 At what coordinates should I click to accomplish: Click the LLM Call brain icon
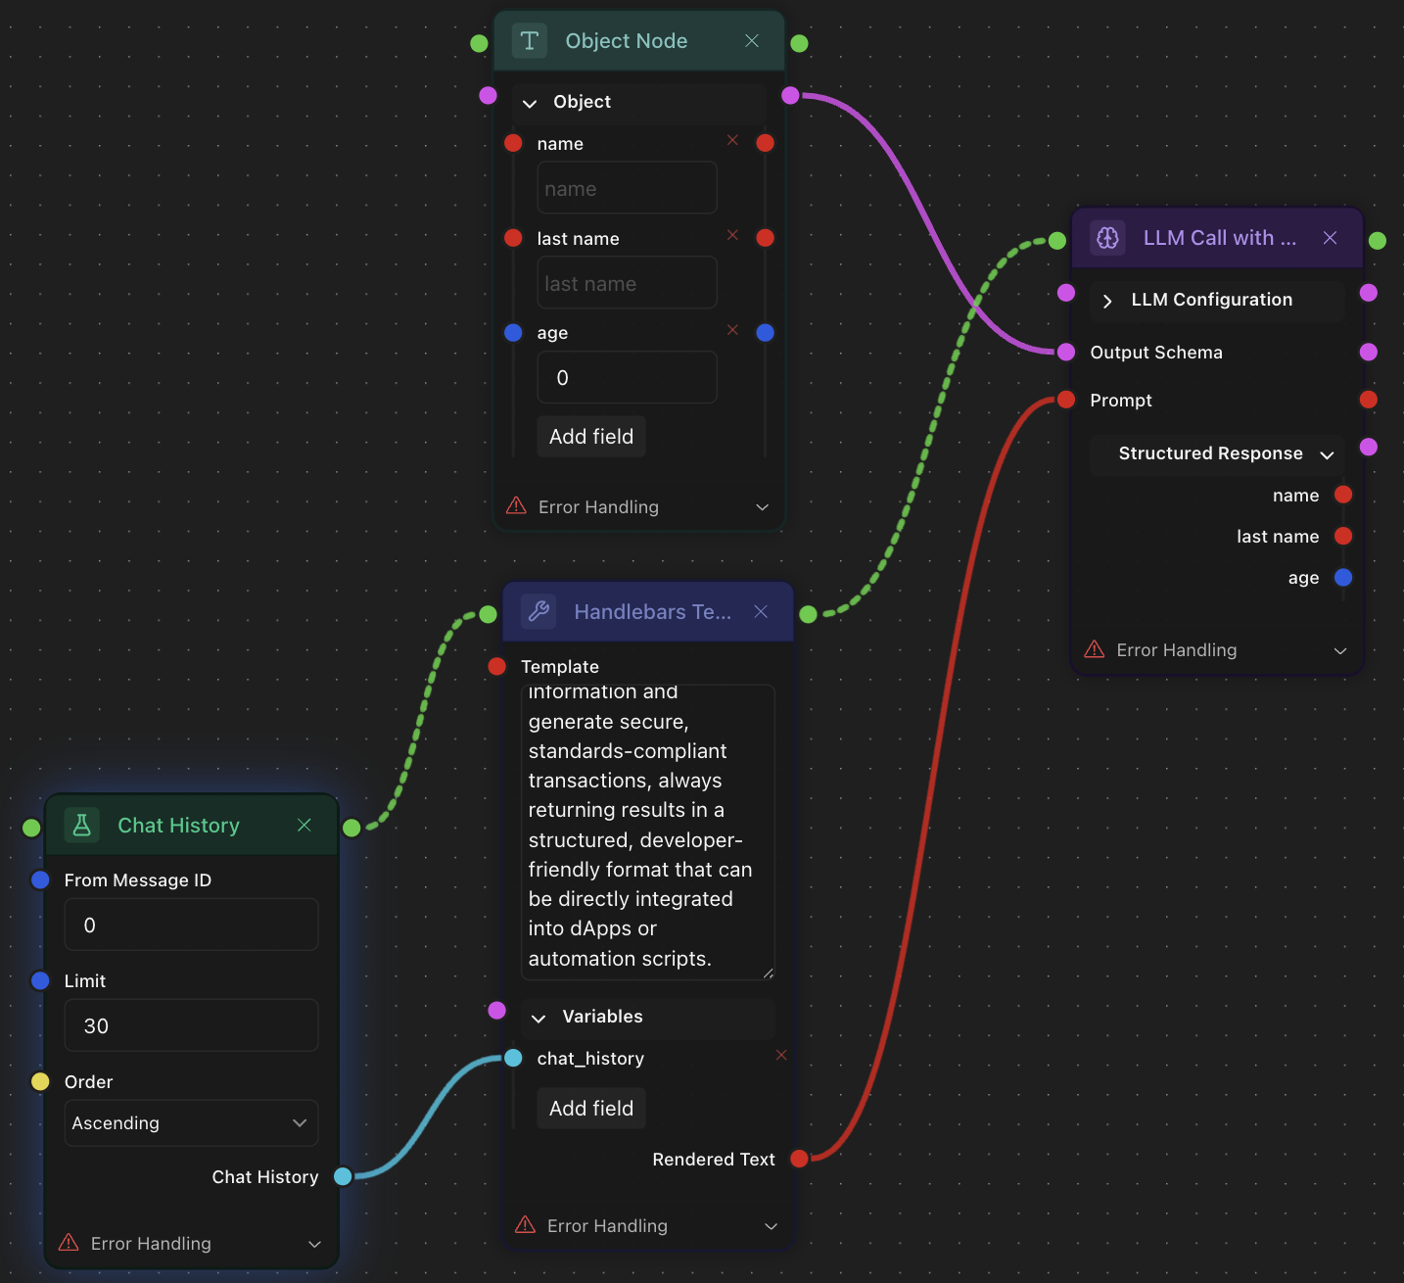[1107, 238]
